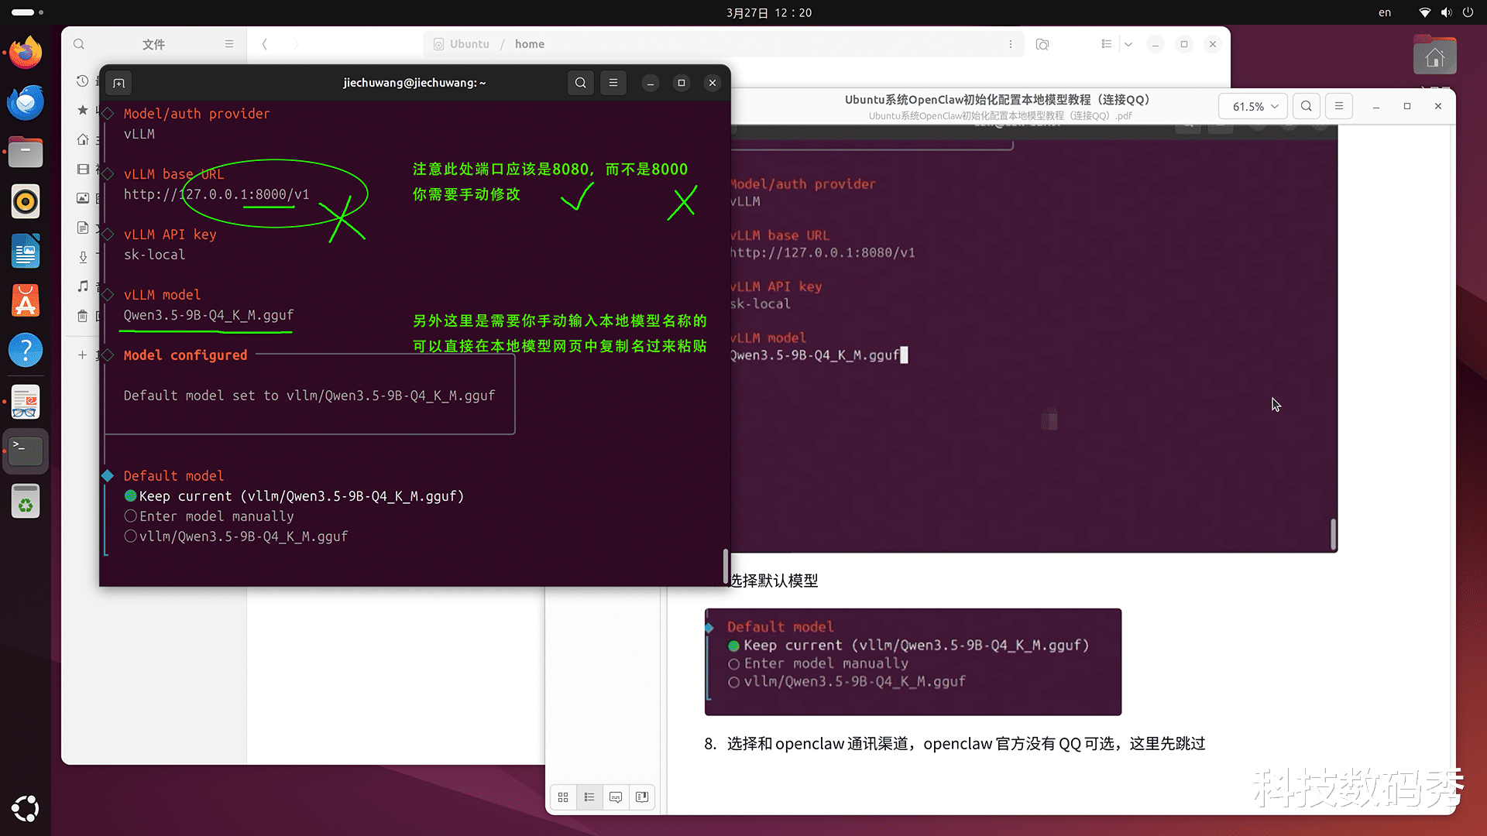Viewport: 1487px width, 836px height.
Task: Click the new terminal tab icon
Action: coord(118,83)
